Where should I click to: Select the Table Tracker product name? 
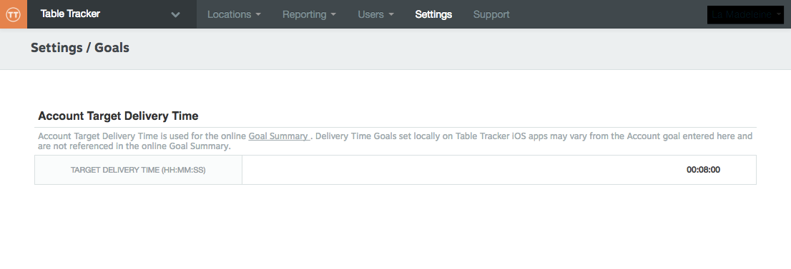pyautogui.click(x=70, y=14)
